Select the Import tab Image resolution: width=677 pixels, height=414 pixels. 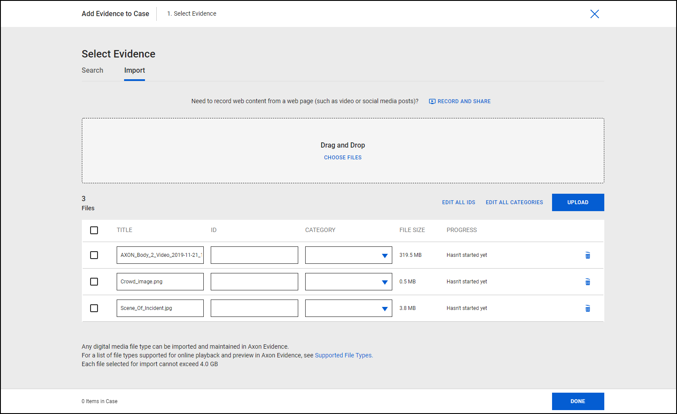pos(135,70)
